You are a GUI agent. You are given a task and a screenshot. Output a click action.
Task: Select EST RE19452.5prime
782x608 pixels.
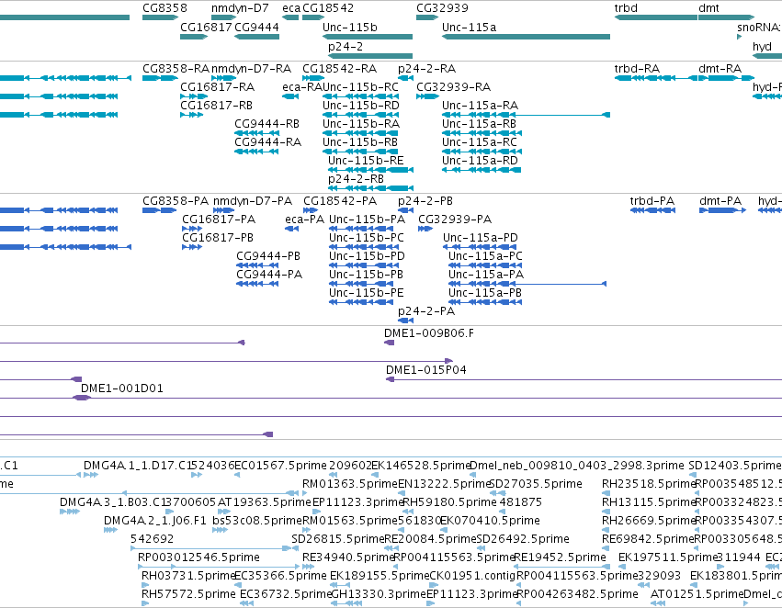click(562, 567)
